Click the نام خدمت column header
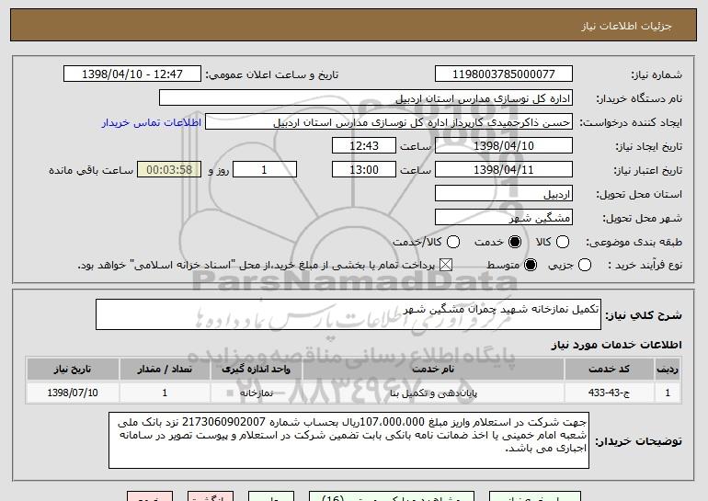708x501 pixels. pyautogui.click(x=433, y=370)
